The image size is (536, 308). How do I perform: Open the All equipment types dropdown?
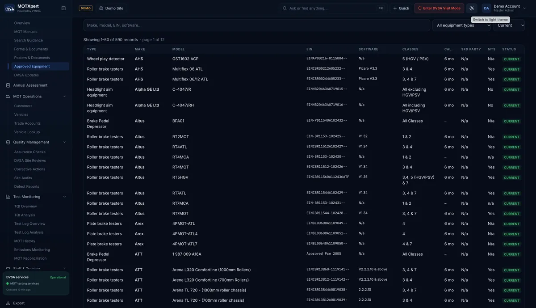(x=462, y=25)
